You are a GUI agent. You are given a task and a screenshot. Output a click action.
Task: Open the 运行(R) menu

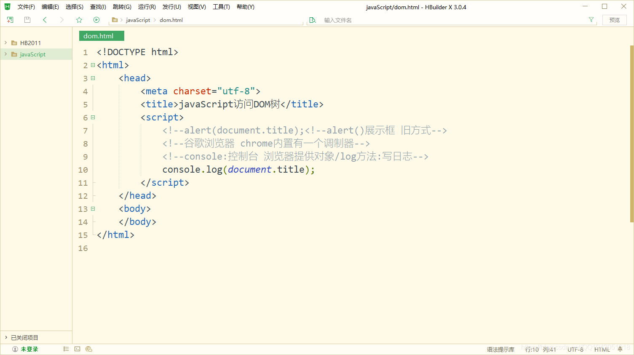pyautogui.click(x=147, y=7)
